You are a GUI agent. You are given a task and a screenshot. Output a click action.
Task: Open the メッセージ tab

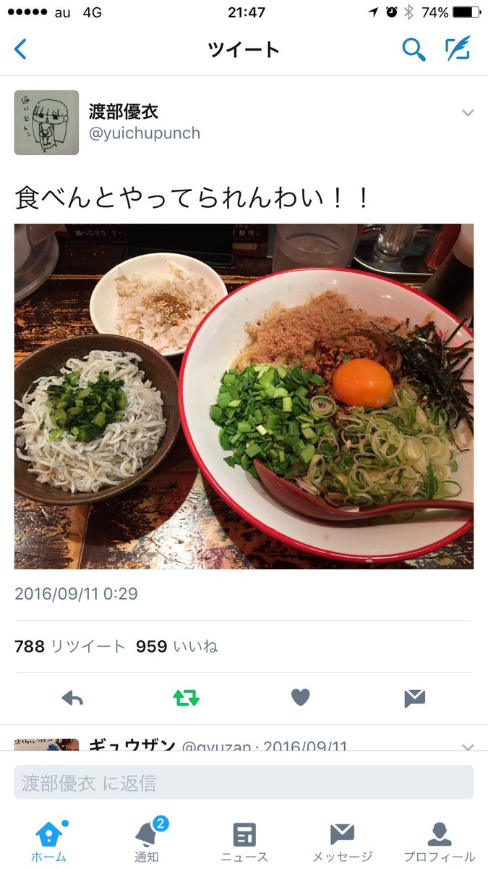click(x=342, y=841)
